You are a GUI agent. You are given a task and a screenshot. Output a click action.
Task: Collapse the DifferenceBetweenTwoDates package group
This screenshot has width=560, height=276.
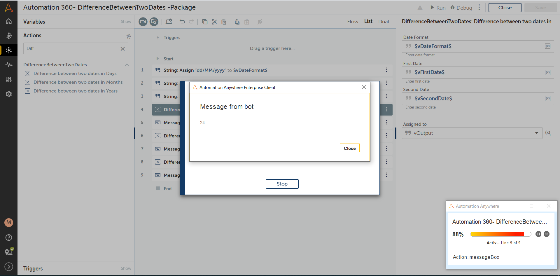click(127, 65)
